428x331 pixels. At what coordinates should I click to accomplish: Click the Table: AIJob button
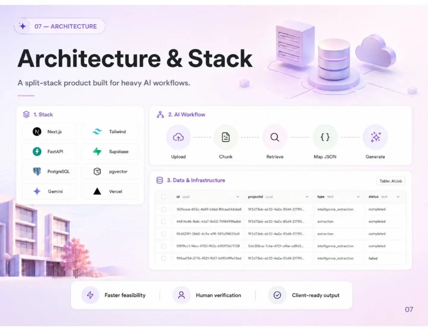click(391, 181)
